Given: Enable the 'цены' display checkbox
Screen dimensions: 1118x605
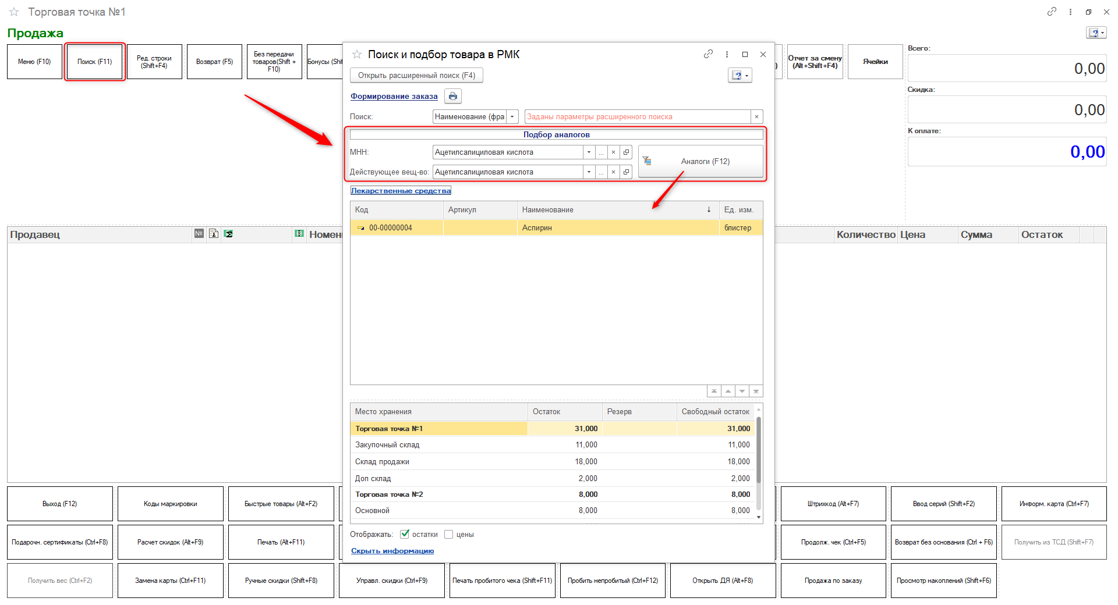Looking at the screenshot, I should 448,534.
